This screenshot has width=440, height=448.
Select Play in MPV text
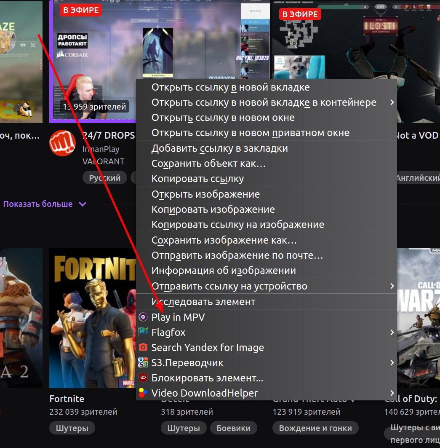pos(178,317)
